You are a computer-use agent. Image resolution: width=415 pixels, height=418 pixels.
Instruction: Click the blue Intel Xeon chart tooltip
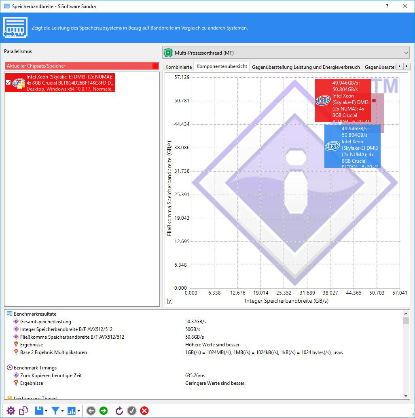(352, 146)
